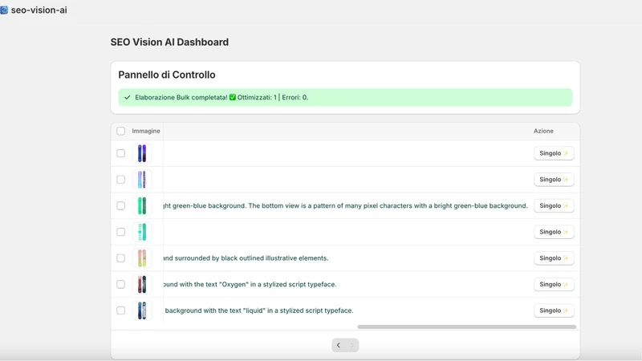Check the box for the "liquid" snowboard row
This screenshot has height=361, width=642.
tap(121, 310)
